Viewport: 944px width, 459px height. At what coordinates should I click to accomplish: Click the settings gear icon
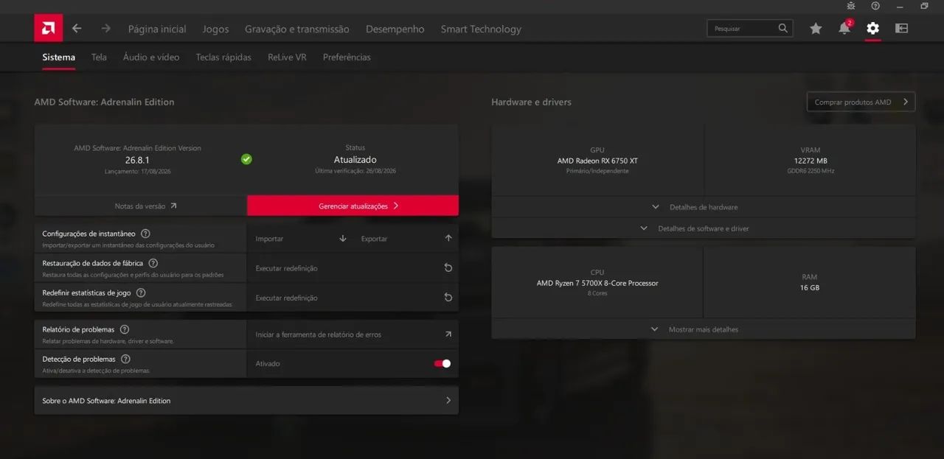873,28
